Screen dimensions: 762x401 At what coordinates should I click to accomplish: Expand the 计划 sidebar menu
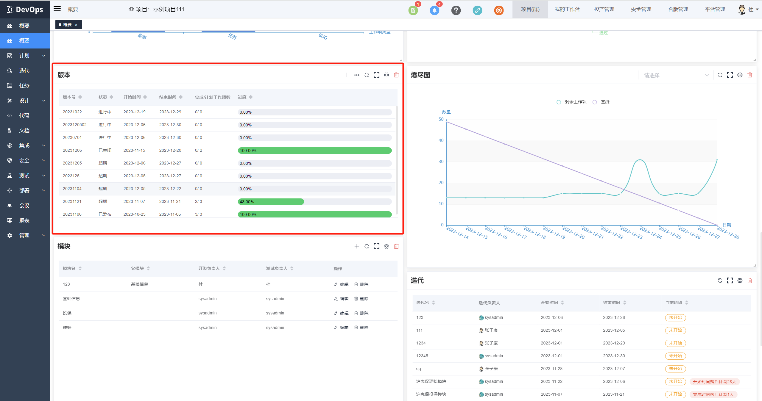click(x=25, y=56)
